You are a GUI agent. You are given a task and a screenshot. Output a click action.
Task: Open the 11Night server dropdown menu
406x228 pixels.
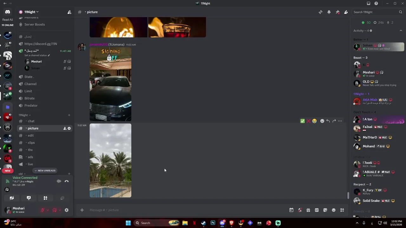point(32,12)
